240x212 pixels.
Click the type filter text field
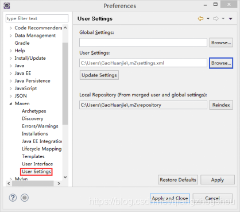coord(37,18)
